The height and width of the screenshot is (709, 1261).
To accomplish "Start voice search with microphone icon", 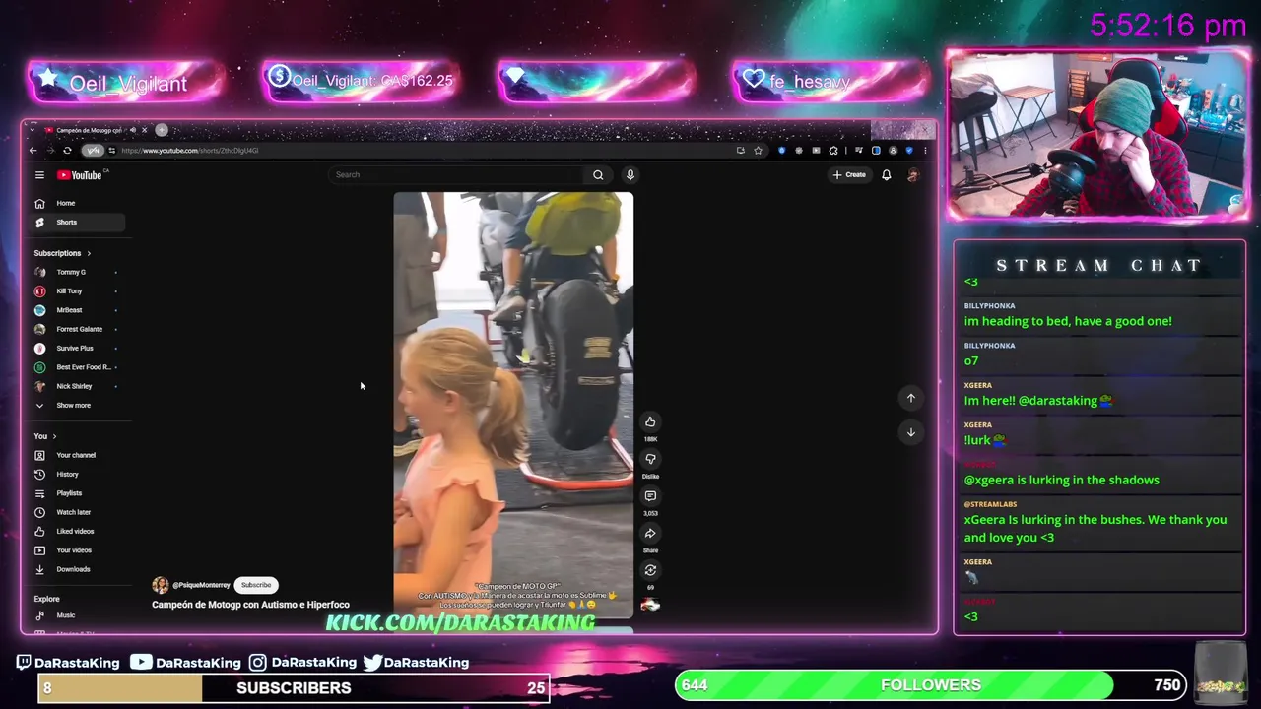I will click(x=630, y=175).
